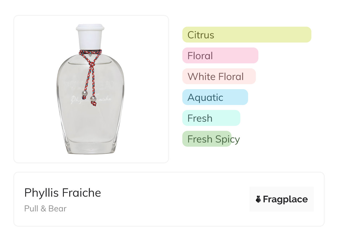Screen dimensions: 338x240
Task: Click the Pull & Bear brand name
Action: click(x=46, y=209)
